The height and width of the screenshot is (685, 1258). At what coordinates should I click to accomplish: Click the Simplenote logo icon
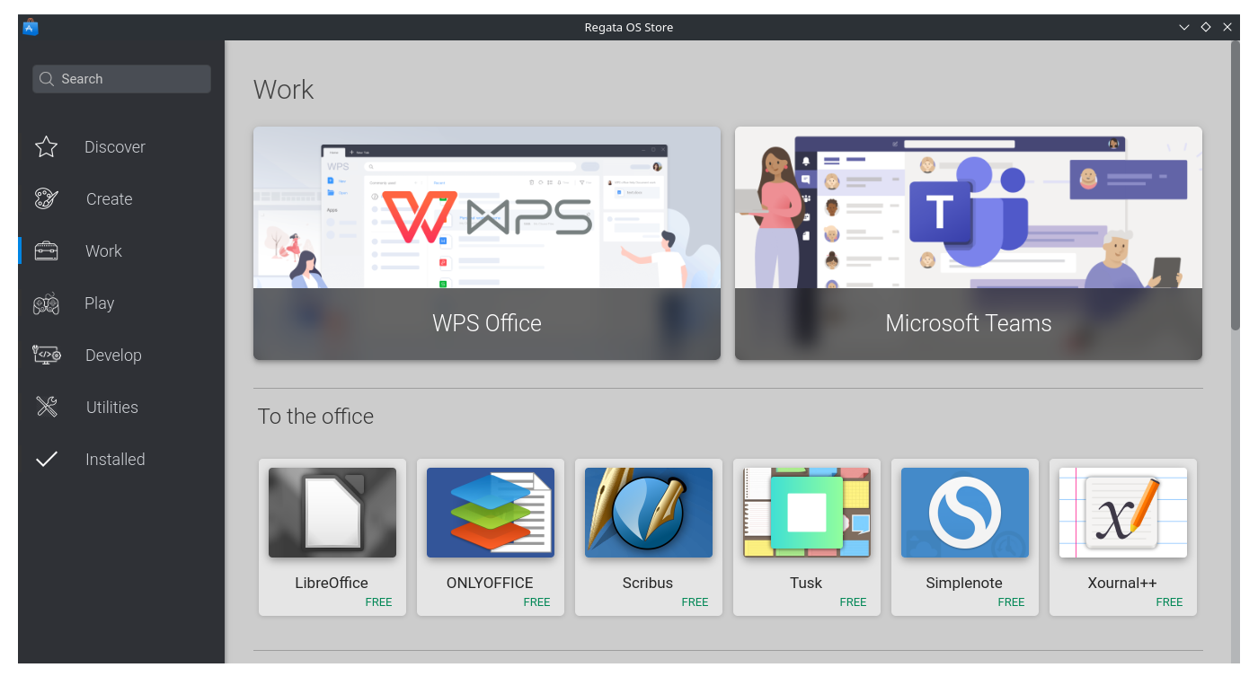point(965,513)
